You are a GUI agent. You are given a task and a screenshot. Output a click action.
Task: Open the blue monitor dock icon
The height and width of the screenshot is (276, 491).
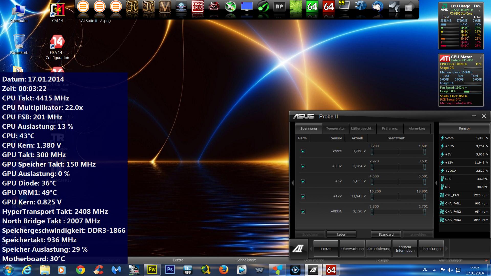[246, 7]
